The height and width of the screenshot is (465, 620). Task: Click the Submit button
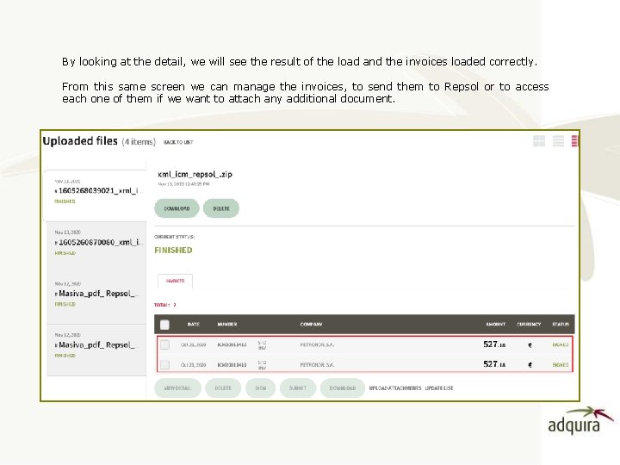point(298,388)
